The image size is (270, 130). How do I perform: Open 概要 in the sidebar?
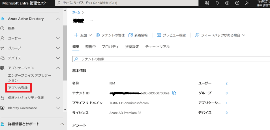[11, 28]
